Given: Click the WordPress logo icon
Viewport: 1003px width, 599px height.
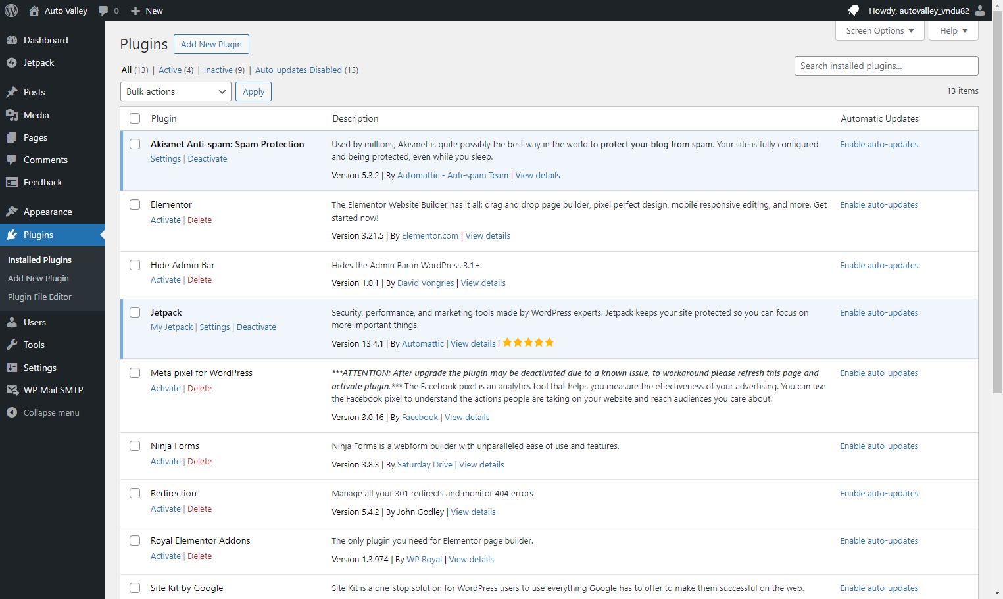Looking at the screenshot, I should point(11,11).
